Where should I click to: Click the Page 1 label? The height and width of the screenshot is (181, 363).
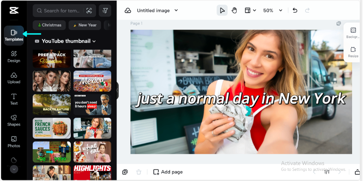click(x=136, y=23)
